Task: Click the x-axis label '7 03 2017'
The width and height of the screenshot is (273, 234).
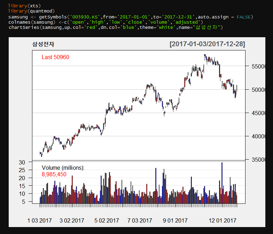Action: pyautogui.click(x=140, y=220)
